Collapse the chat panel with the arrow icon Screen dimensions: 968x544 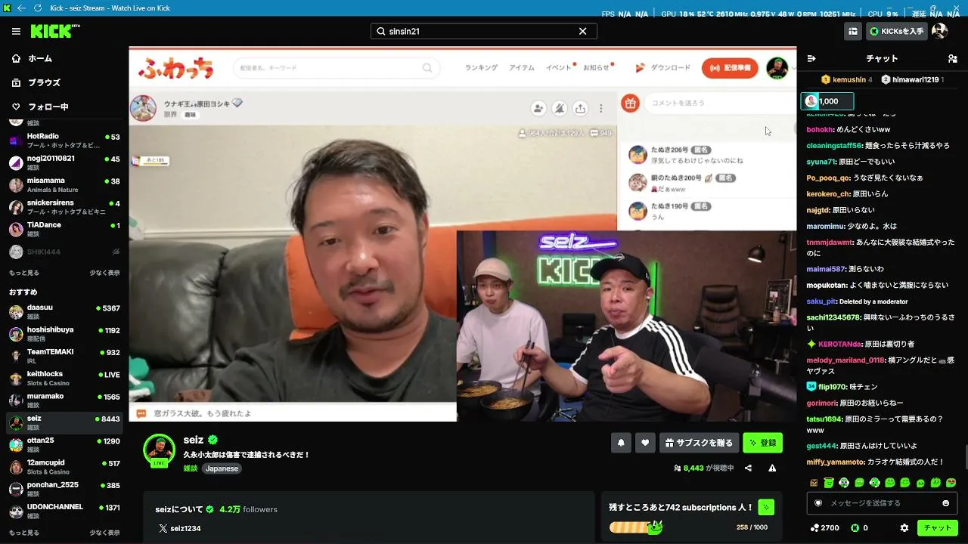pos(811,58)
